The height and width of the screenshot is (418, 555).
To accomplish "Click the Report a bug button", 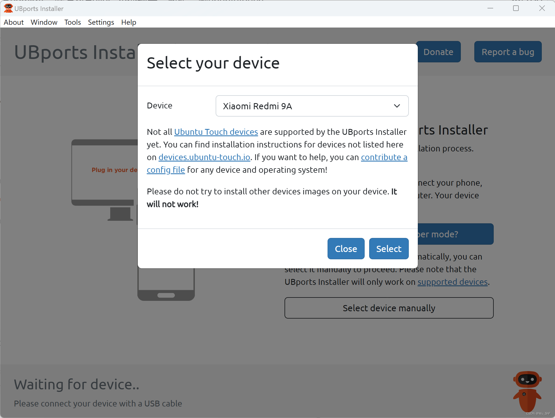I will point(508,52).
